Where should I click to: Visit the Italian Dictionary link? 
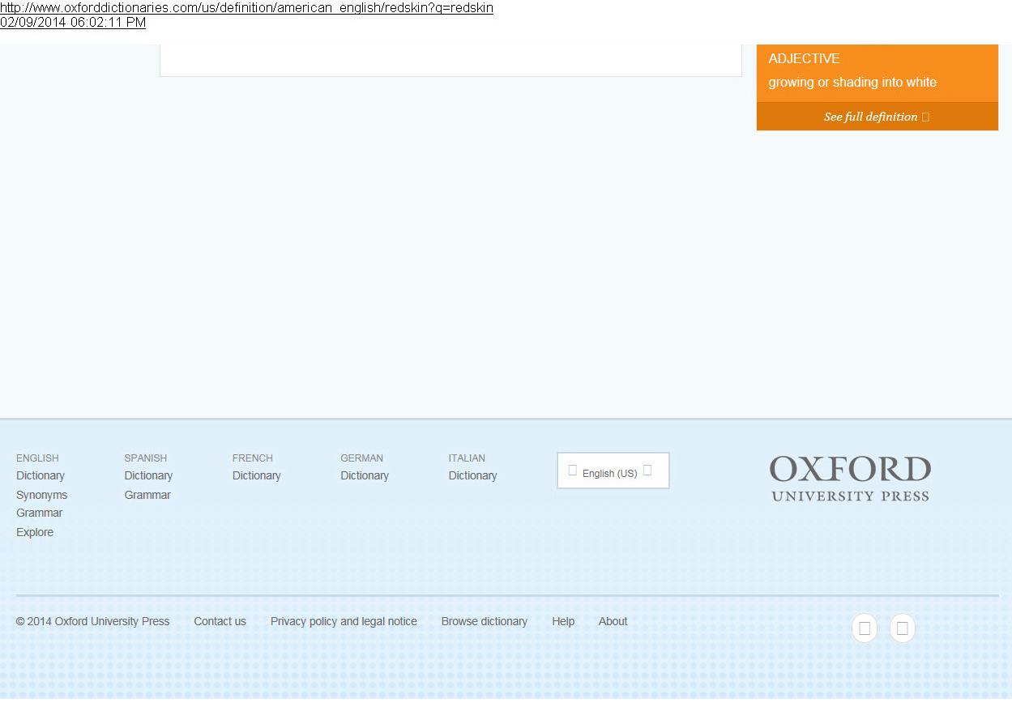point(472,475)
